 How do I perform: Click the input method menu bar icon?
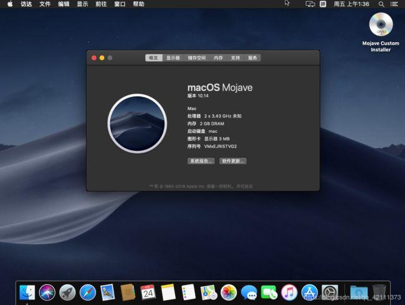click(x=323, y=4)
